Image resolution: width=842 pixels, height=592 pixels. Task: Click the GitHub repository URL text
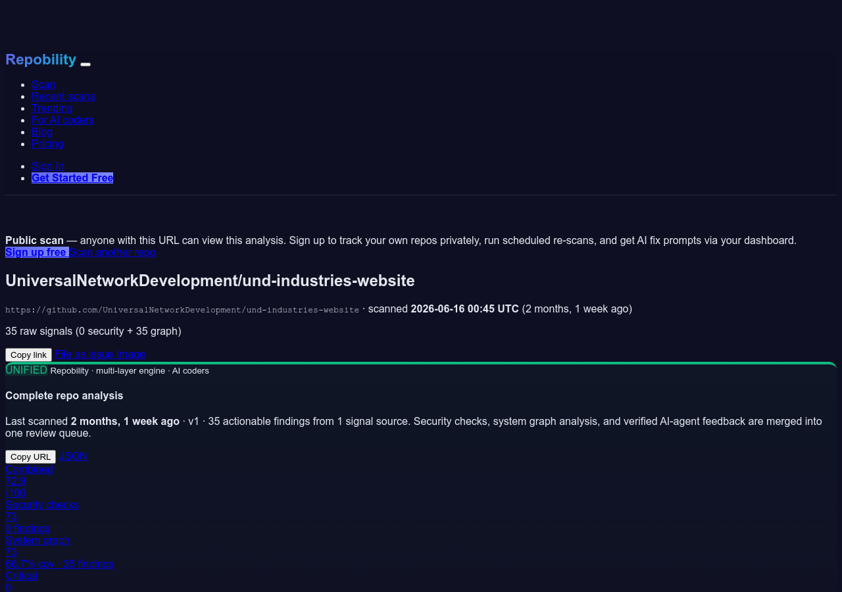tap(182, 309)
